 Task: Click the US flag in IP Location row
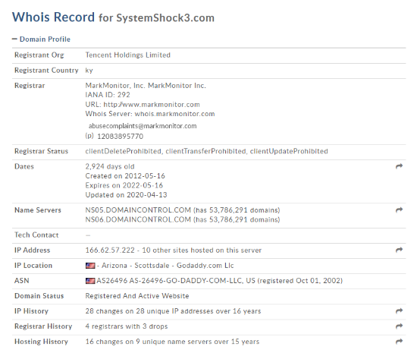click(90, 266)
